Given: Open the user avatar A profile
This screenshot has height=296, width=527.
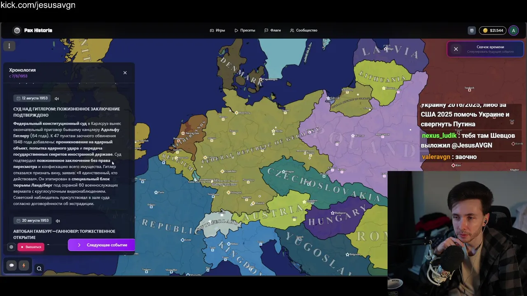Looking at the screenshot, I should point(513,30).
